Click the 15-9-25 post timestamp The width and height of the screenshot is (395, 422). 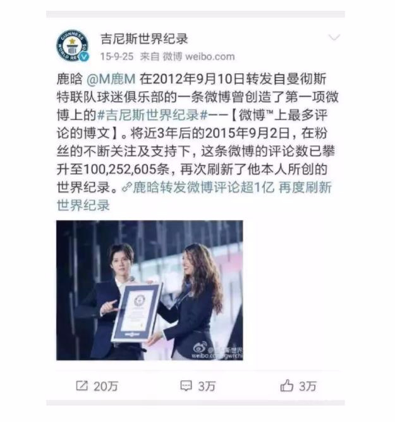(x=117, y=56)
